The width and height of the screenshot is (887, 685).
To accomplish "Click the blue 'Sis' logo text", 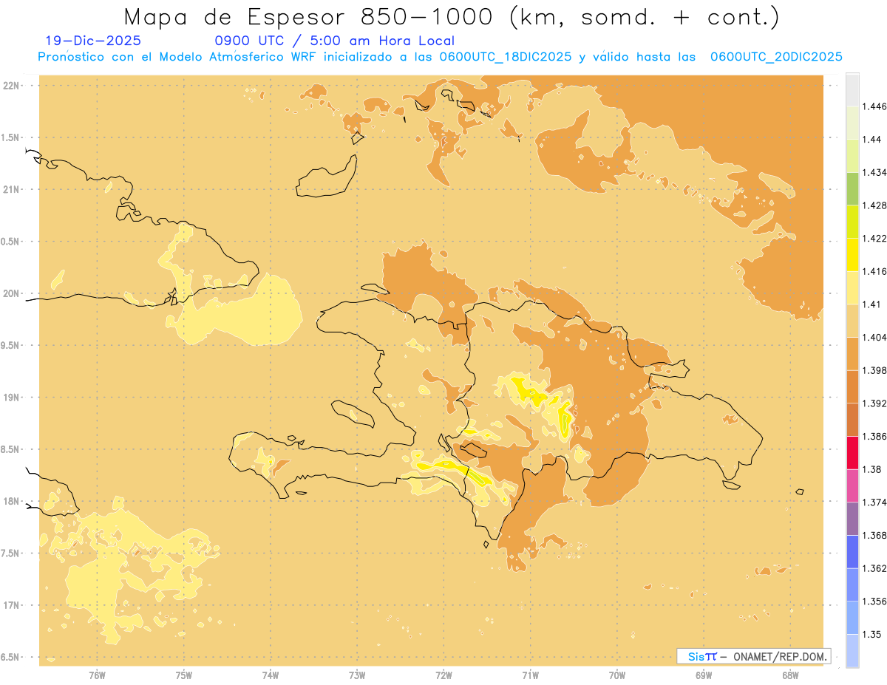I will 696,656.
